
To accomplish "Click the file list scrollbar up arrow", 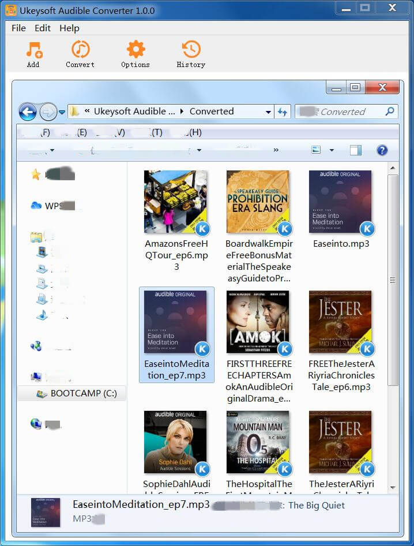I will [393, 168].
